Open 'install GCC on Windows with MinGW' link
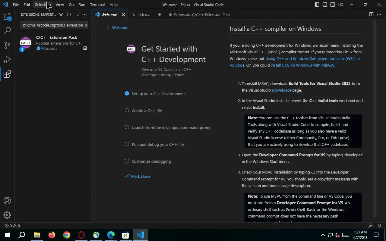386x241 pixels. click(302, 65)
